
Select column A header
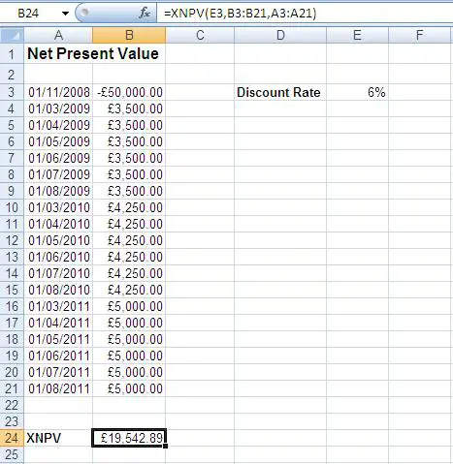tap(58, 35)
